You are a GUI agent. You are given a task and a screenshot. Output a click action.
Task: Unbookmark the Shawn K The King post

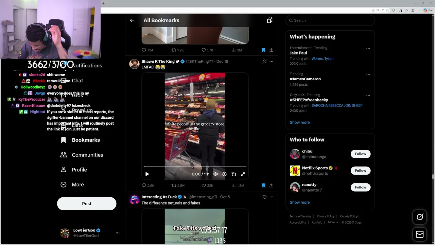[x=263, y=185]
